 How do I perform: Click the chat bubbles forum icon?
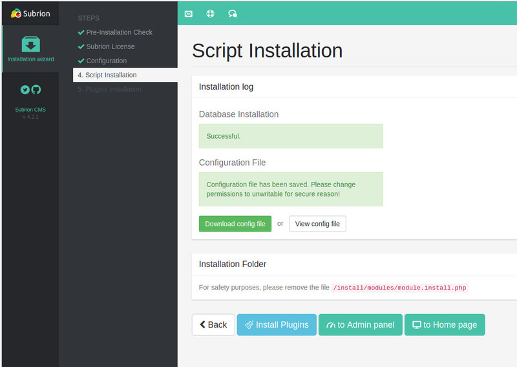point(233,14)
